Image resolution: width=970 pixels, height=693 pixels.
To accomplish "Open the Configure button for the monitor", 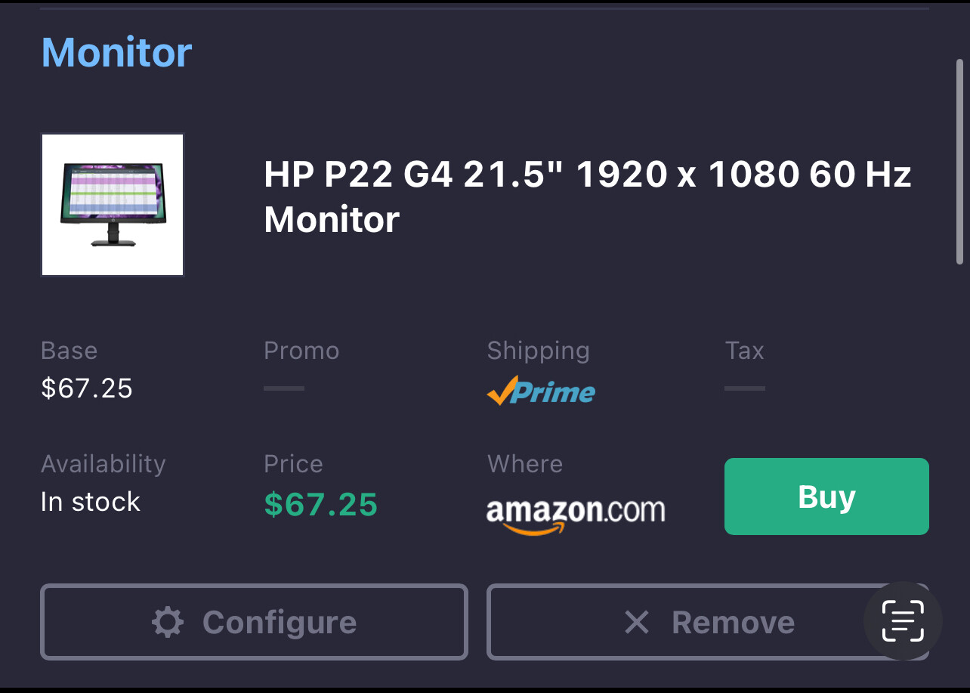I will tap(254, 622).
